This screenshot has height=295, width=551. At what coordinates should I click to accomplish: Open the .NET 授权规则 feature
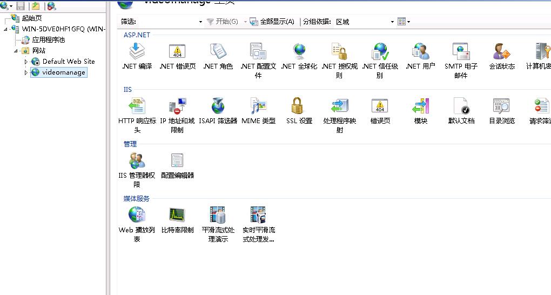point(339,61)
